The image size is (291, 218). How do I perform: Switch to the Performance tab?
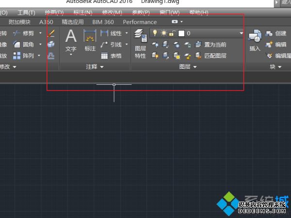click(140, 22)
